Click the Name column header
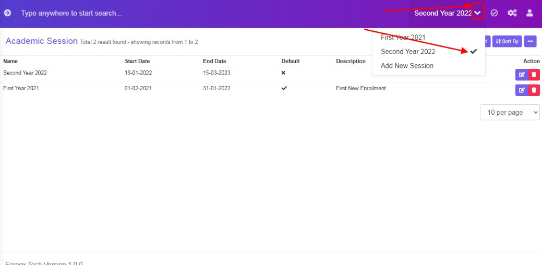The height and width of the screenshot is (265, 542). pyautogui.click(x=10, y=61)
